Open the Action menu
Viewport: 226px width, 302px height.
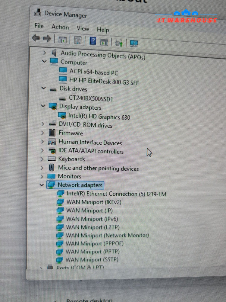[60, 27]
